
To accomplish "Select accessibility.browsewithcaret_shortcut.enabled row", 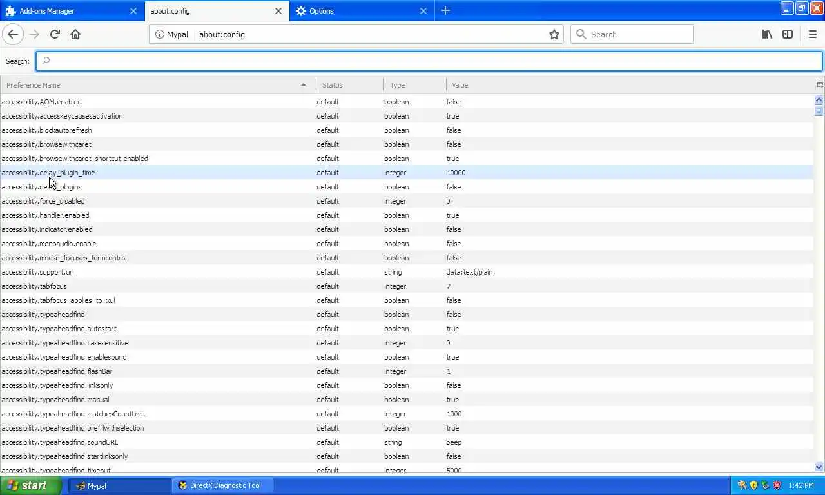I will coord(407,159).
